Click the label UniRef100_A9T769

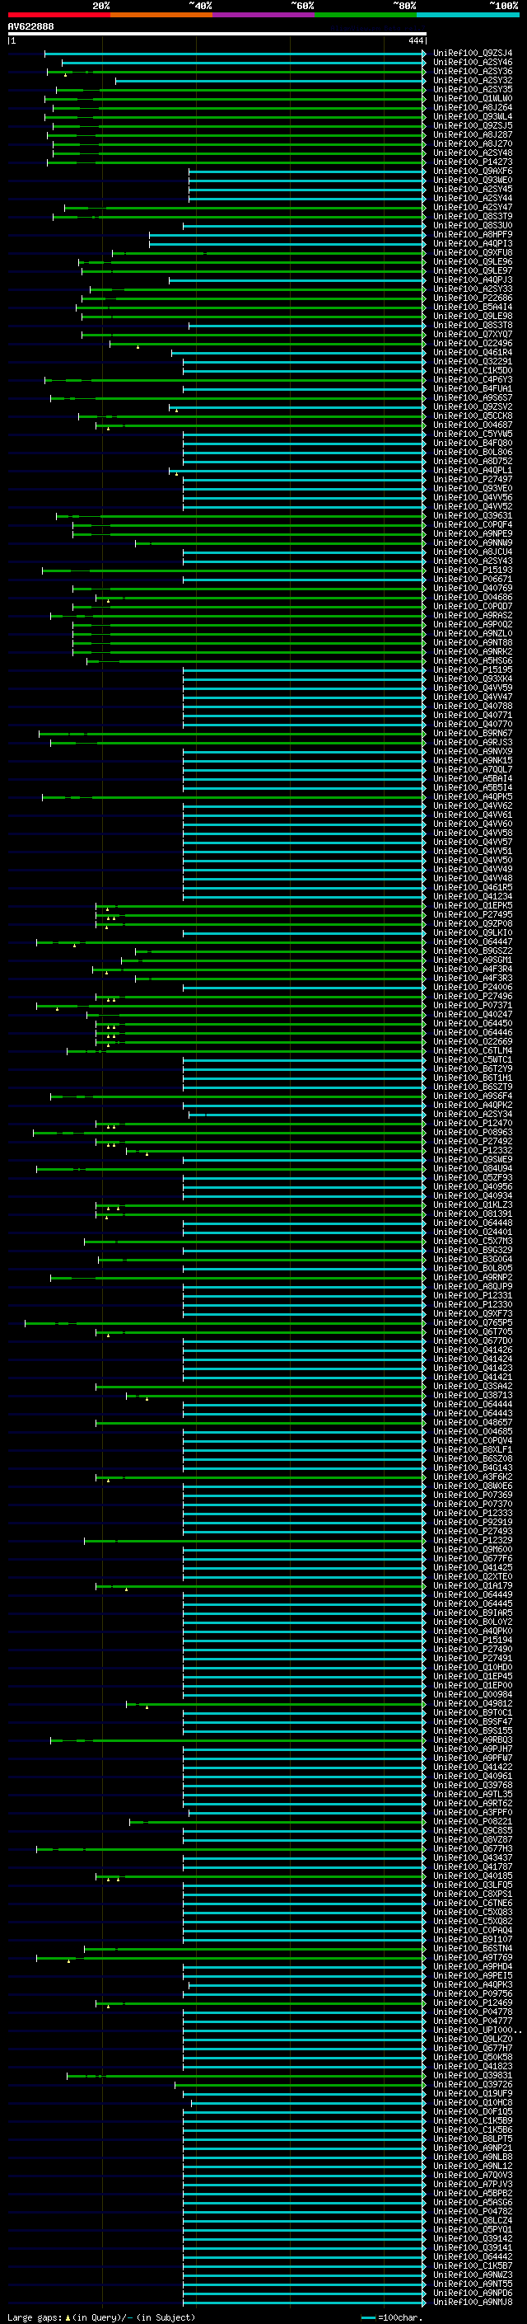tap(472, 1958)
